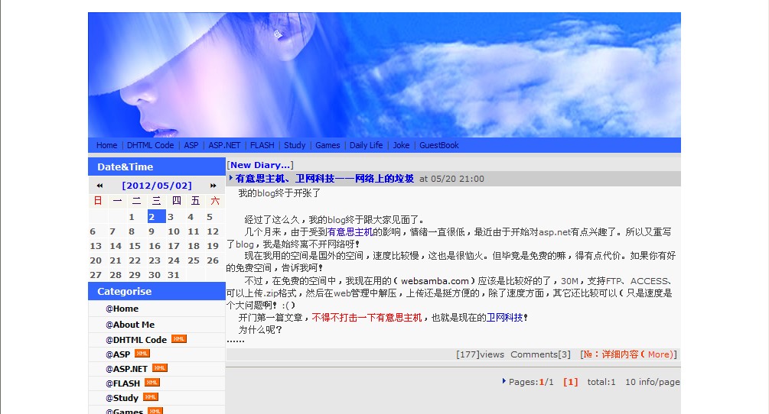Open XML feed icon beside @Study
The image size is (769, 414).
151,397
